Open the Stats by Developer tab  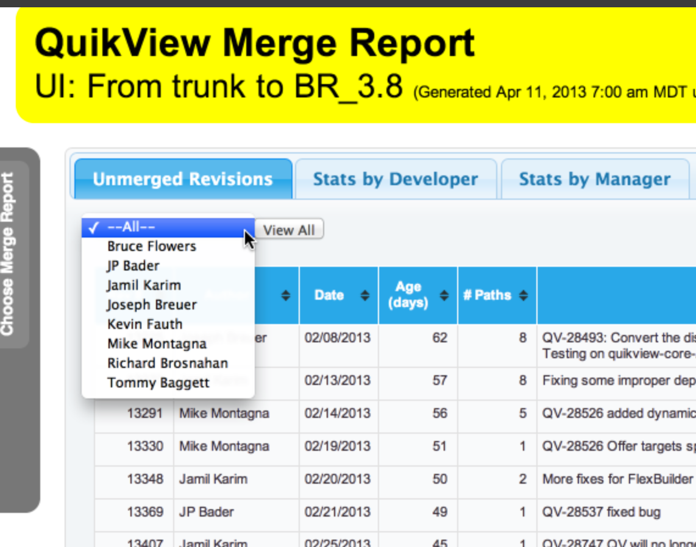pos(396,179)
